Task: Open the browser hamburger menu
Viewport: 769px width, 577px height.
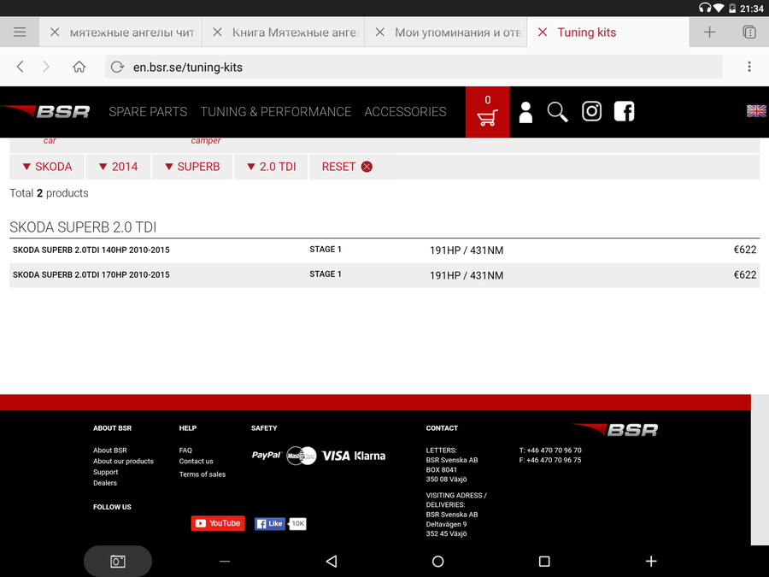Action: click(20, 32)
